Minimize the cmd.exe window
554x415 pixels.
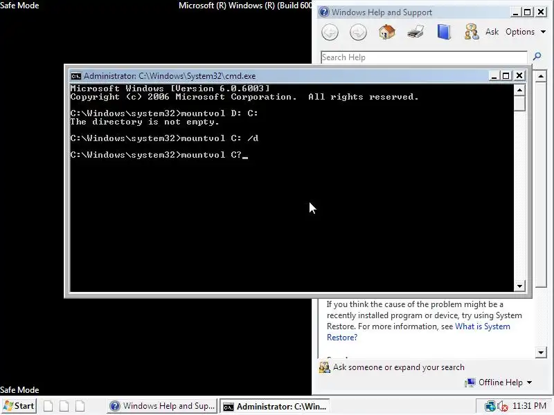click(x=494, y=76)
